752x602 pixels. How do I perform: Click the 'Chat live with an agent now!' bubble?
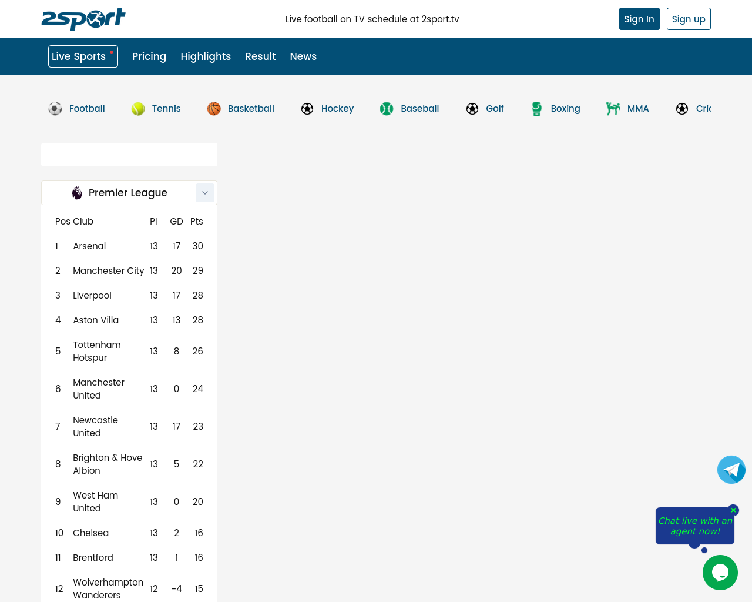tap(695, 526)
